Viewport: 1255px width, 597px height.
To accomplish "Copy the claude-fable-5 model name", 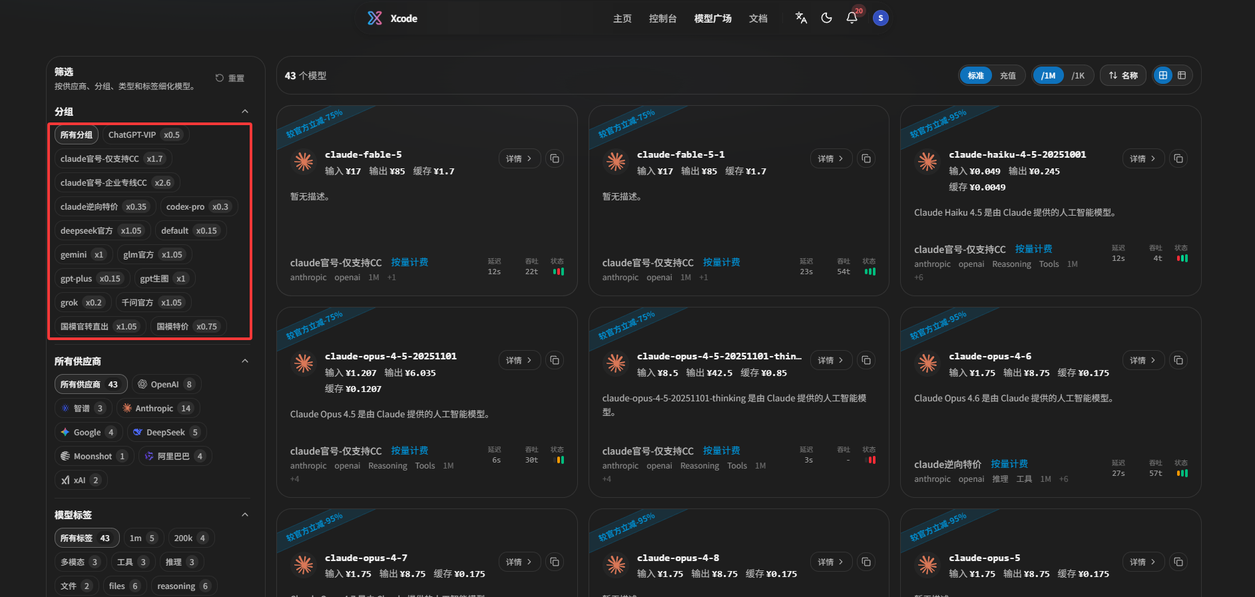I will 555,158.
